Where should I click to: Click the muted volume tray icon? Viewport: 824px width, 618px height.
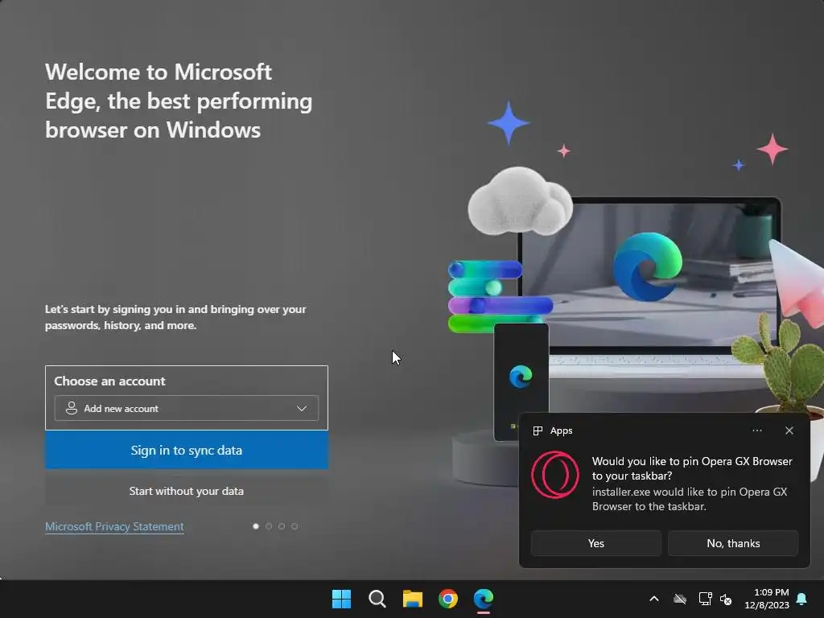[x=726, y=599]
